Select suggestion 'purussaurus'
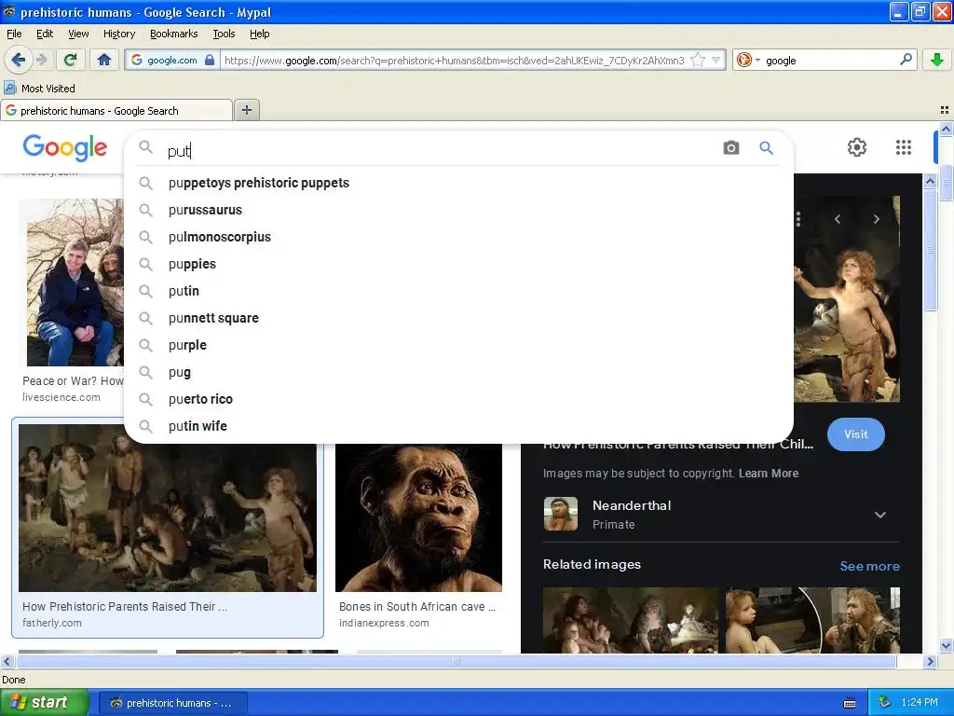 click(458, 210)
